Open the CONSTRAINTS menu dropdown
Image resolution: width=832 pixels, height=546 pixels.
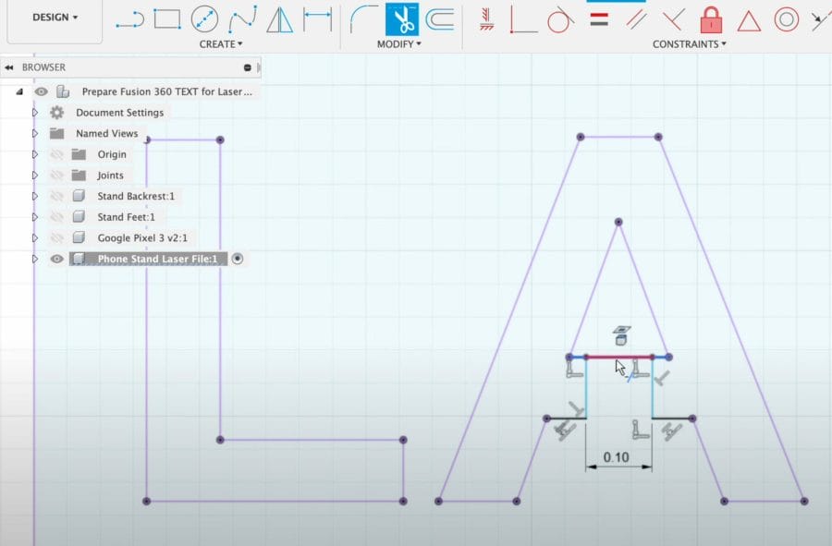point(689,44)
